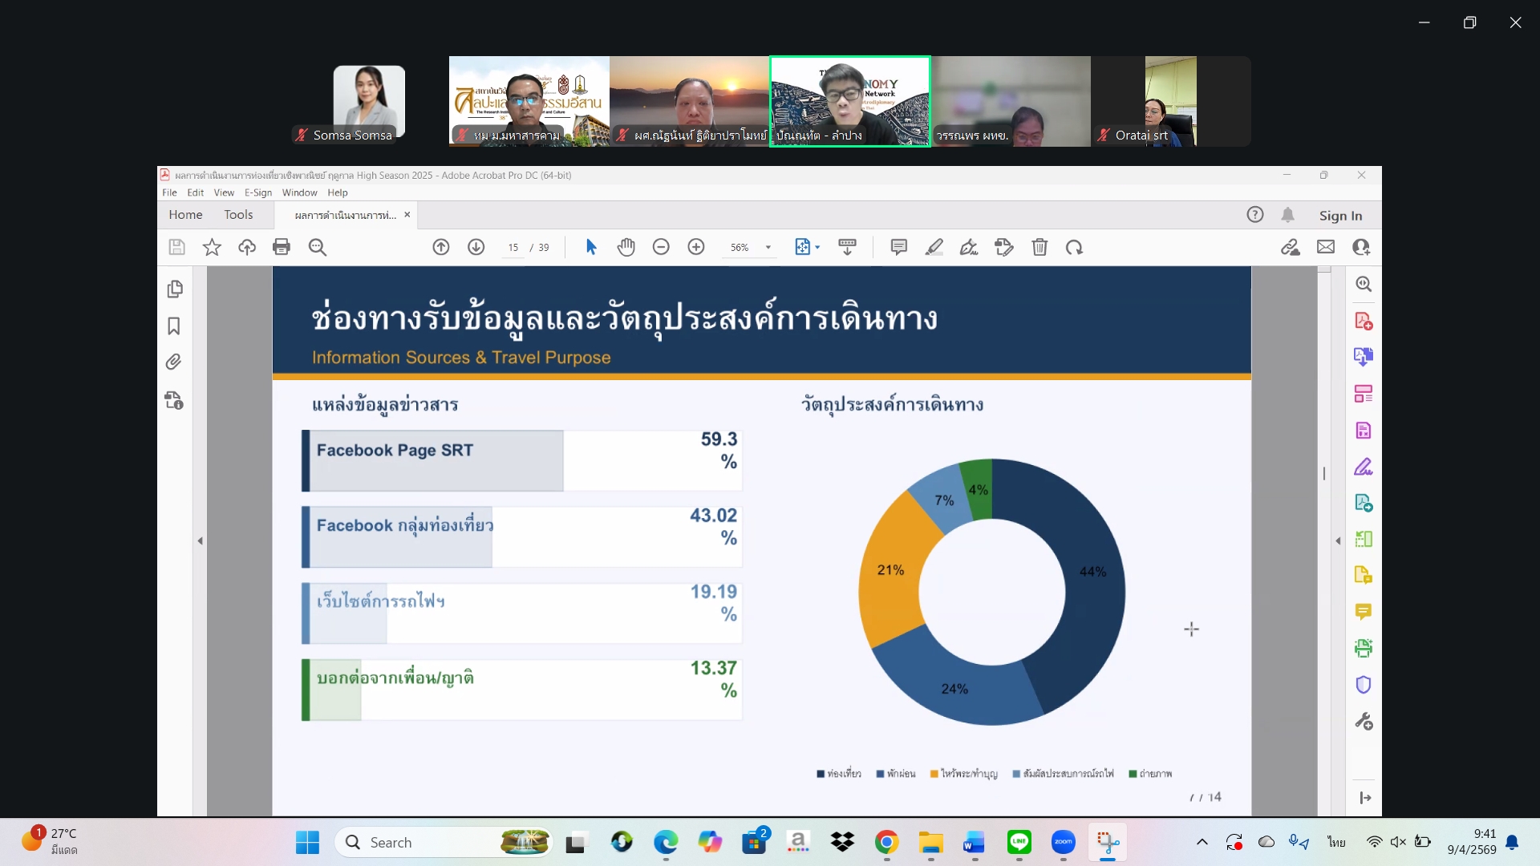Click the next page down arrow
Screen dimensions: 1540x866
(x=476, y=247)
